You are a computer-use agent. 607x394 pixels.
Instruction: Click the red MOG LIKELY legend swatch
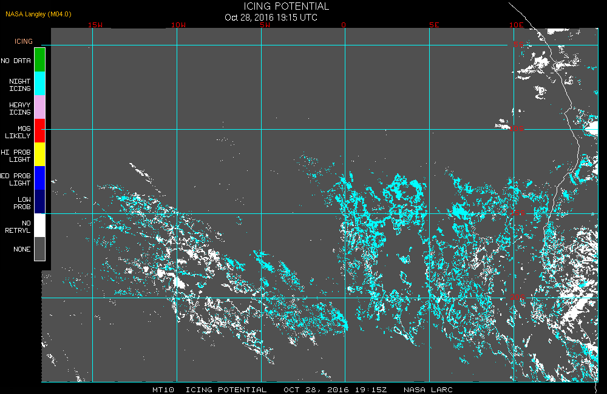pyautogui.click(x=40, y=131)
